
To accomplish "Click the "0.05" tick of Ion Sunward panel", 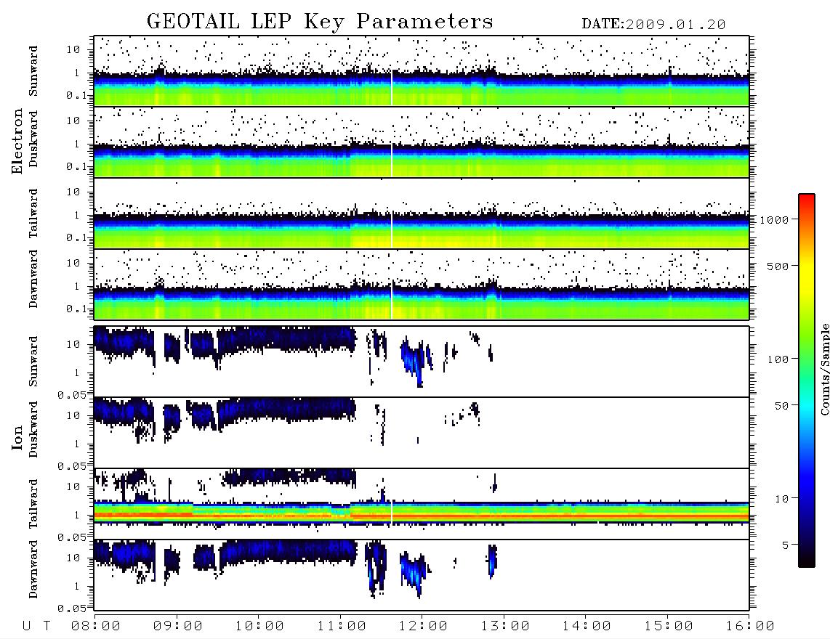I will click(72, 394).
